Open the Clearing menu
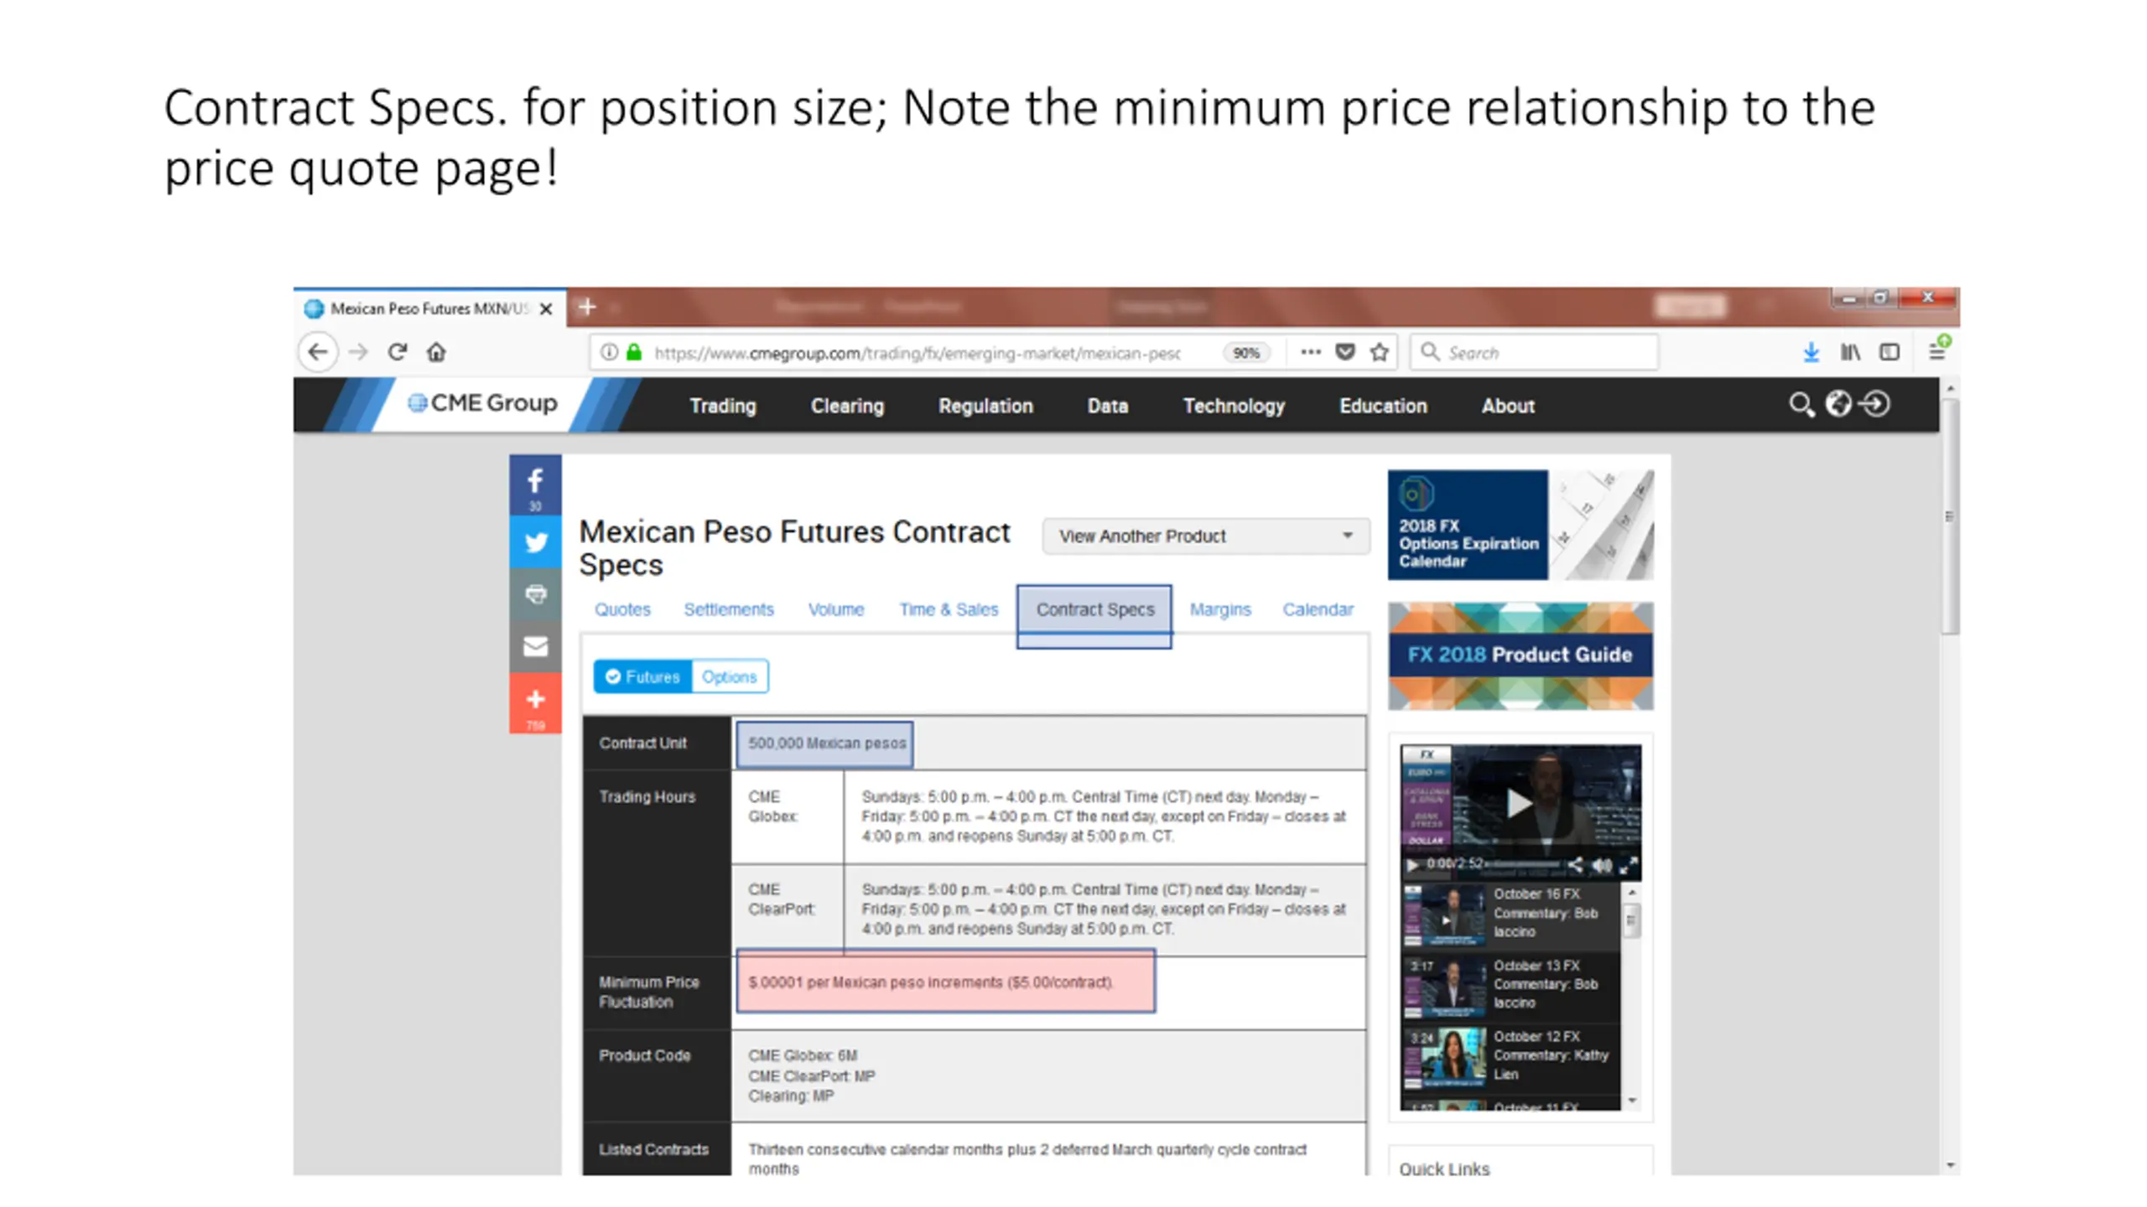This screenshot has height=1207, width=2147. [x=847, y=406]
